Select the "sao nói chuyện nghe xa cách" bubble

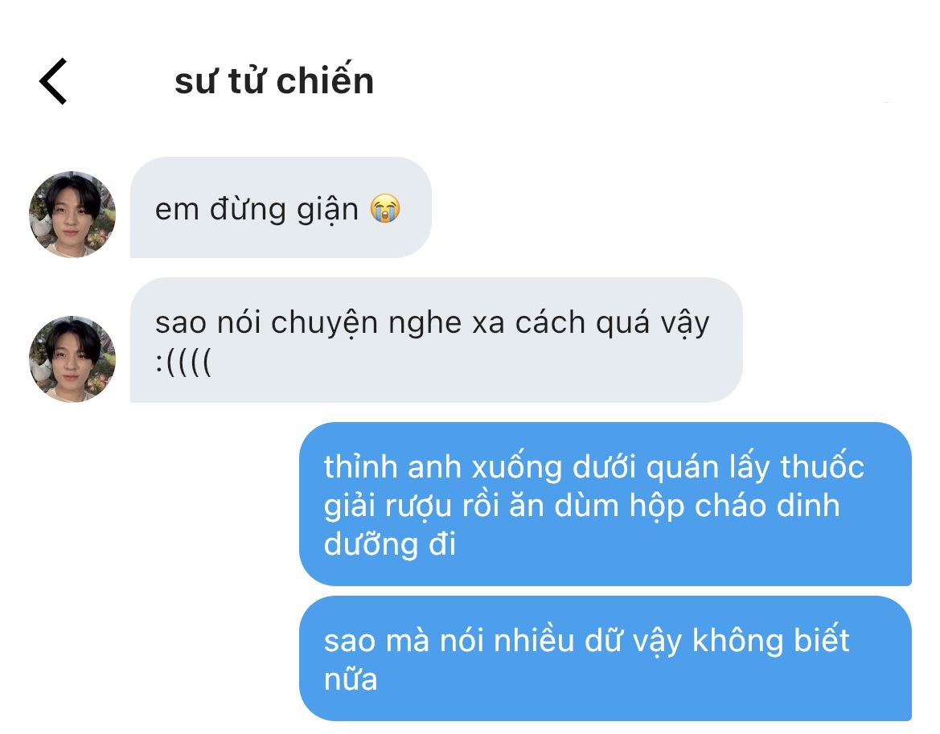(x=437, y=340)
